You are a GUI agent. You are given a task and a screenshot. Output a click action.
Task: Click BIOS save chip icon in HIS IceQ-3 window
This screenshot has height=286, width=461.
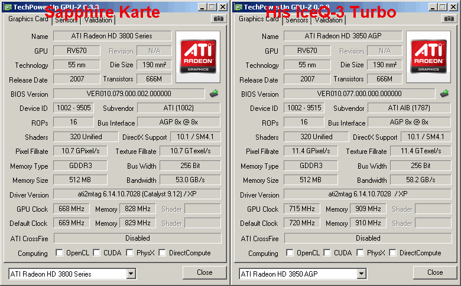tap(444, 94)
